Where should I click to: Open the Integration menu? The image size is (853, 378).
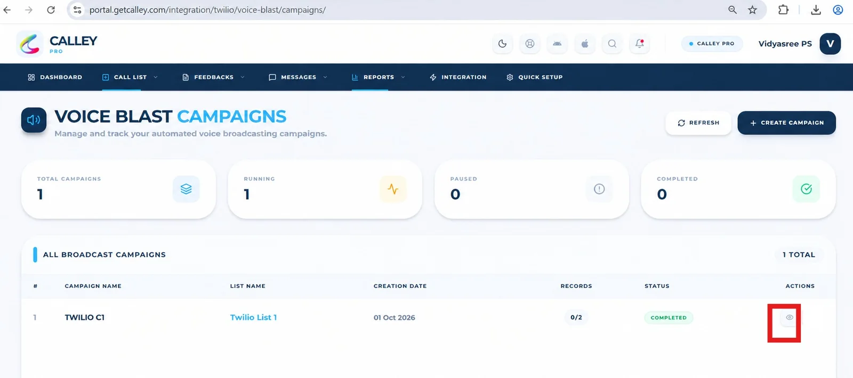click(458, 77)
